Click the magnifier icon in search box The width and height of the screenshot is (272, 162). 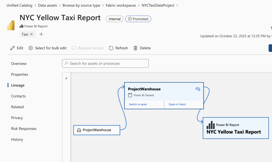point(66,63)
